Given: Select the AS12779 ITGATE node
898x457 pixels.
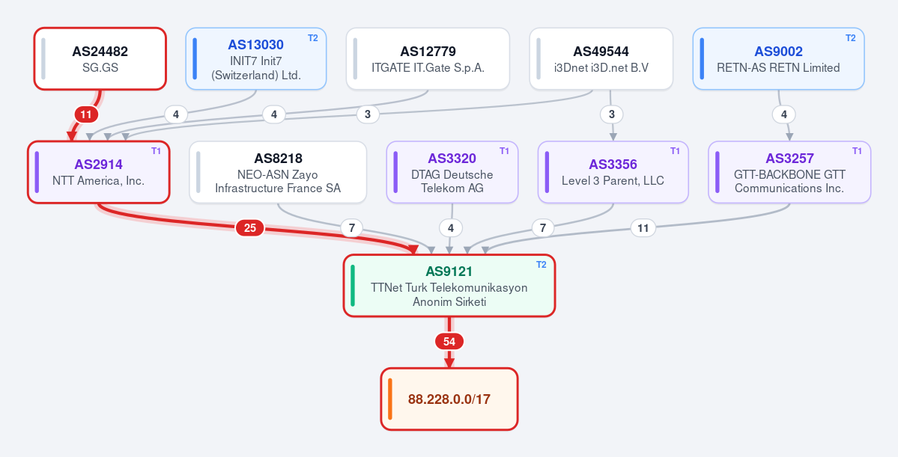Looking at the screenshot, I should [x=428, y=59].
